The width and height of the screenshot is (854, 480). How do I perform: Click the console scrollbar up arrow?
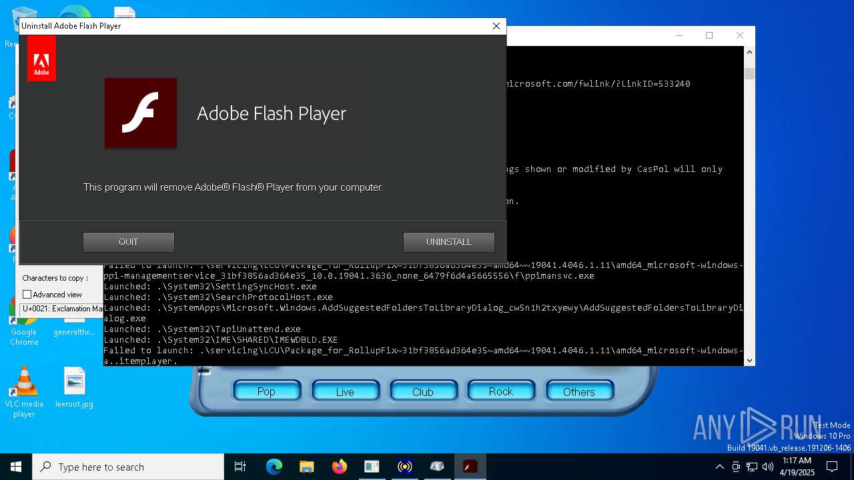pyautogui.click(x=749, y=52)
